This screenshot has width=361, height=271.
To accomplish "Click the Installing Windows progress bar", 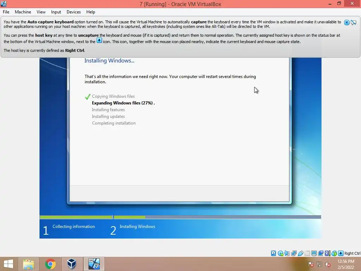I will (x=217, y=217).
